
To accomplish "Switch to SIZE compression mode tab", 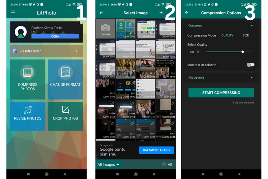I will tap(245, 35).
